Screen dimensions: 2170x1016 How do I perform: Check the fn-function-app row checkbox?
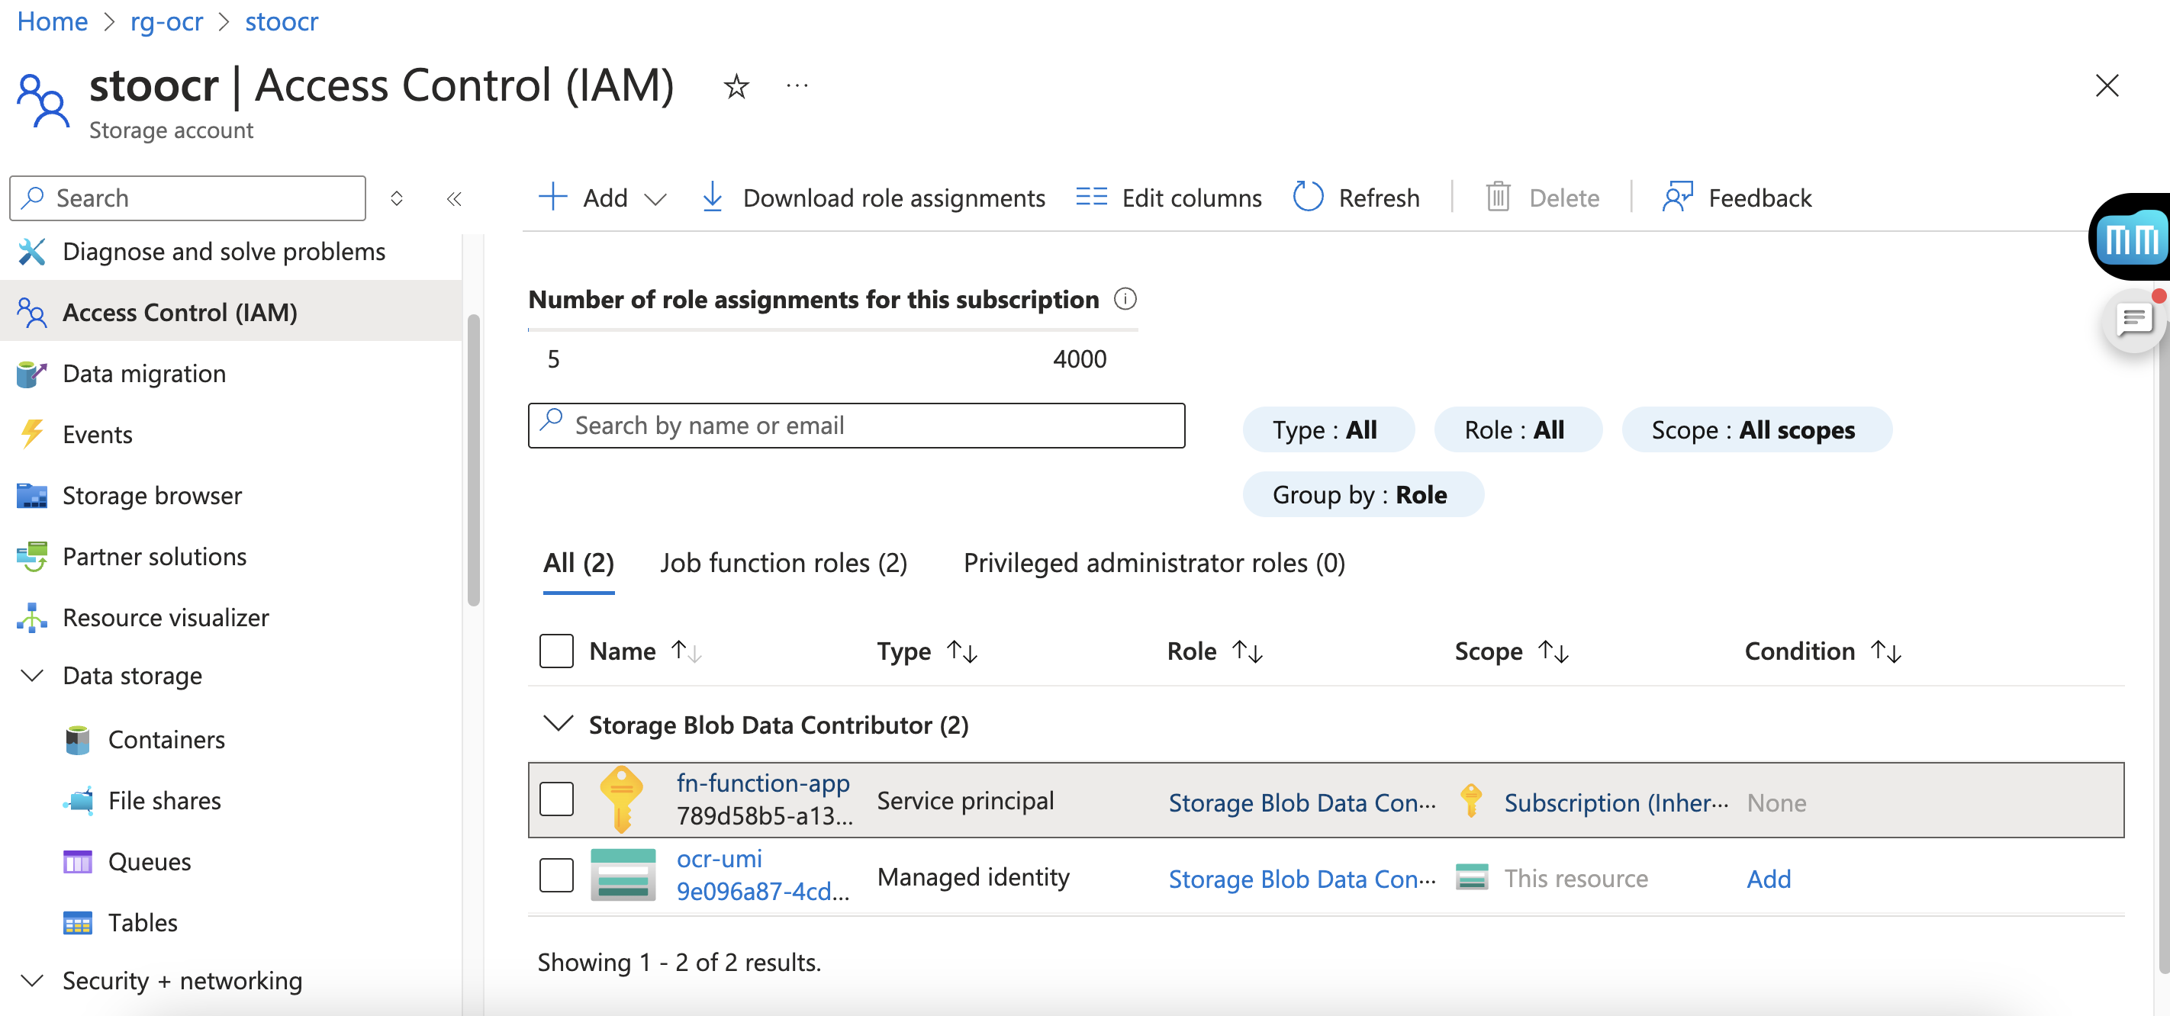[x=556, y=799]
